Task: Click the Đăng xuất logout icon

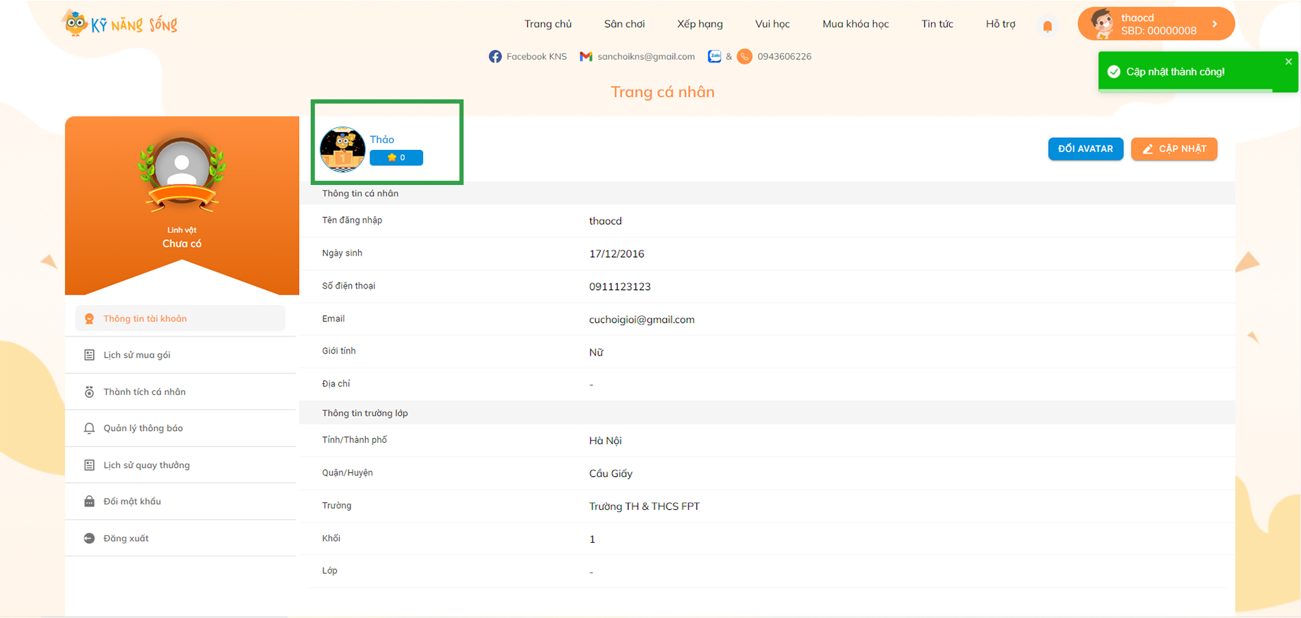Action: [x=89, y=539]
